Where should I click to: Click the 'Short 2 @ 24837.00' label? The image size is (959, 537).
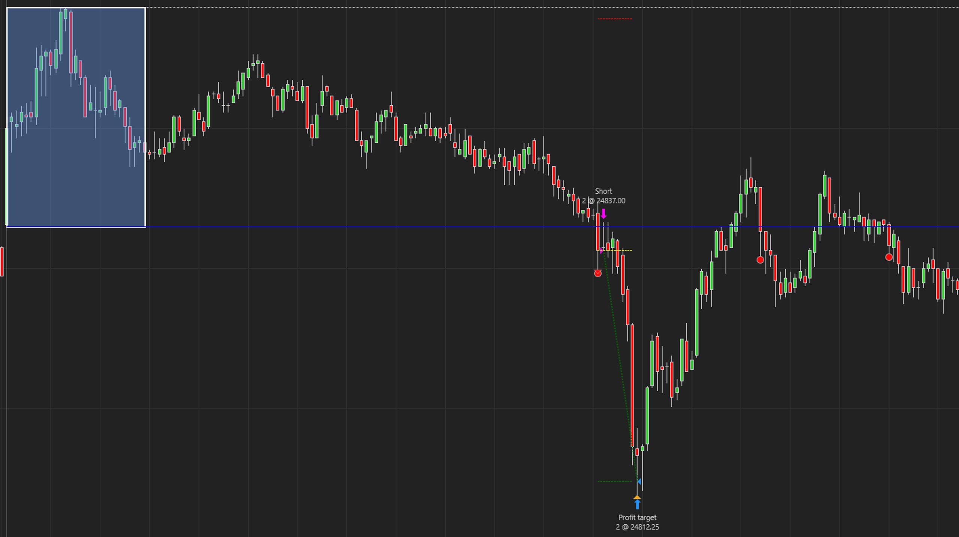603,196
